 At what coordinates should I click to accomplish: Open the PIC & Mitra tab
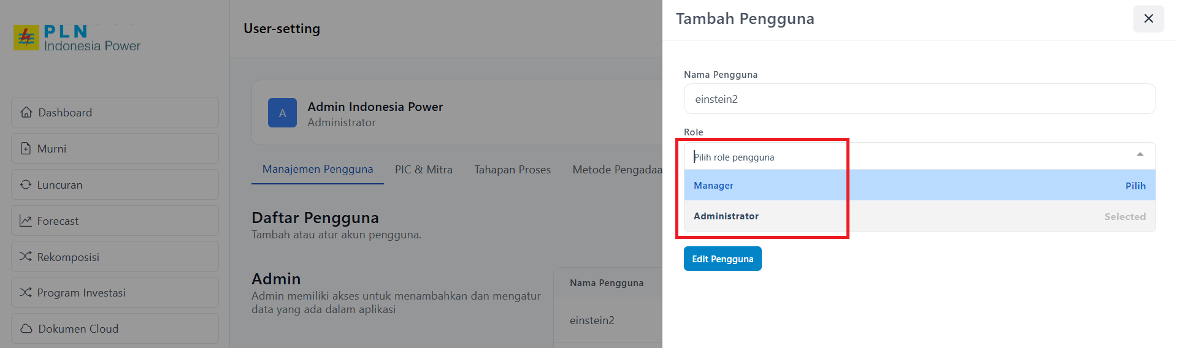424,170
